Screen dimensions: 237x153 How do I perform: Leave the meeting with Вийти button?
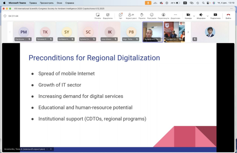coord(228,16)
